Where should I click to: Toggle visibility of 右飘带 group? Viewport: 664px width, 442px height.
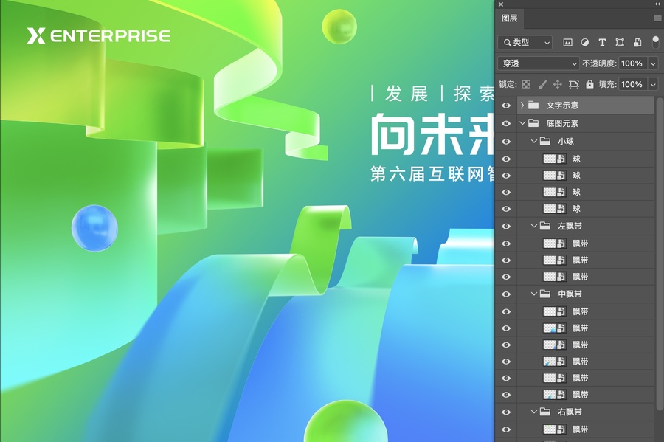506,412
